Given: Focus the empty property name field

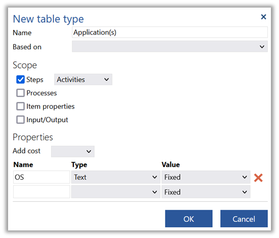Looking at the screenshot, I should tap(41, 192).
